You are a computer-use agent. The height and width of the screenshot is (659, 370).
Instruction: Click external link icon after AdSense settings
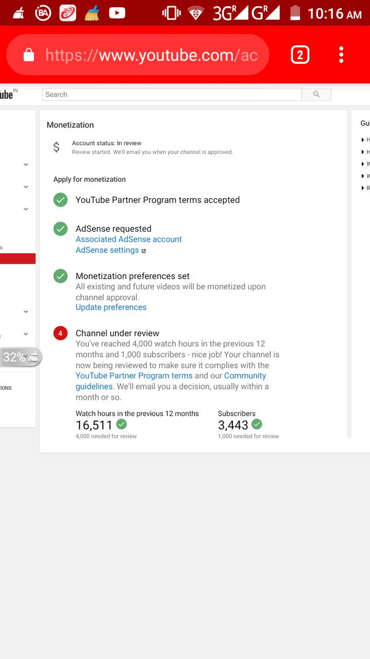click(144, 251)
